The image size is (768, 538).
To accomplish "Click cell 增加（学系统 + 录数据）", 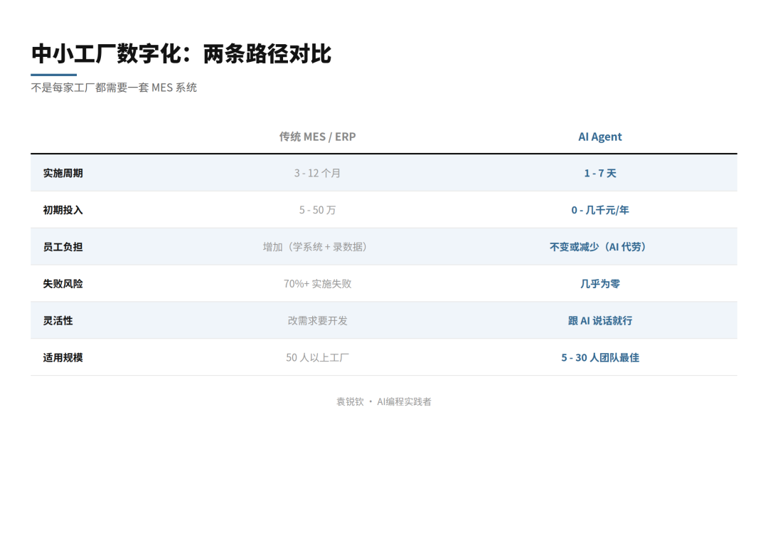I will (315, 247).
